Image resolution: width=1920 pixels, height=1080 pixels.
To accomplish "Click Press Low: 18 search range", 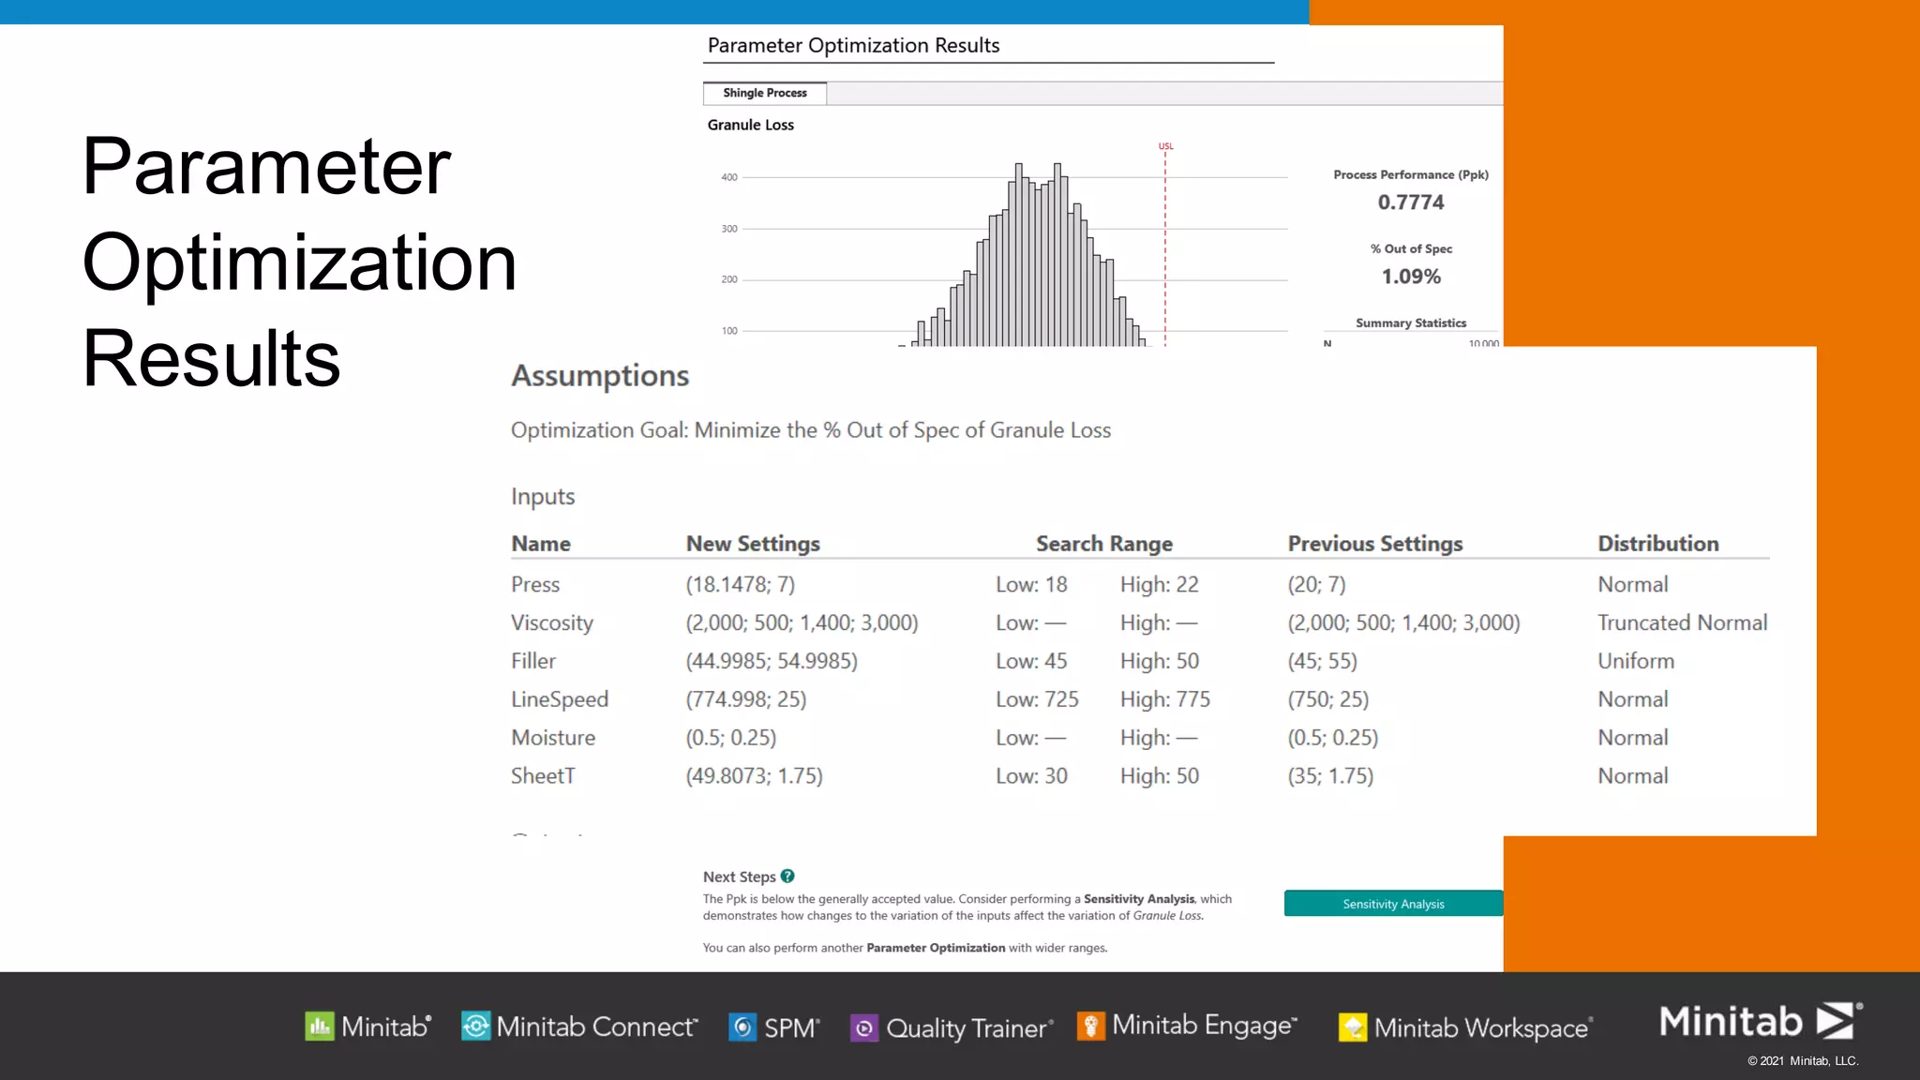I will pyautogui.click(x=1031, y=584).
